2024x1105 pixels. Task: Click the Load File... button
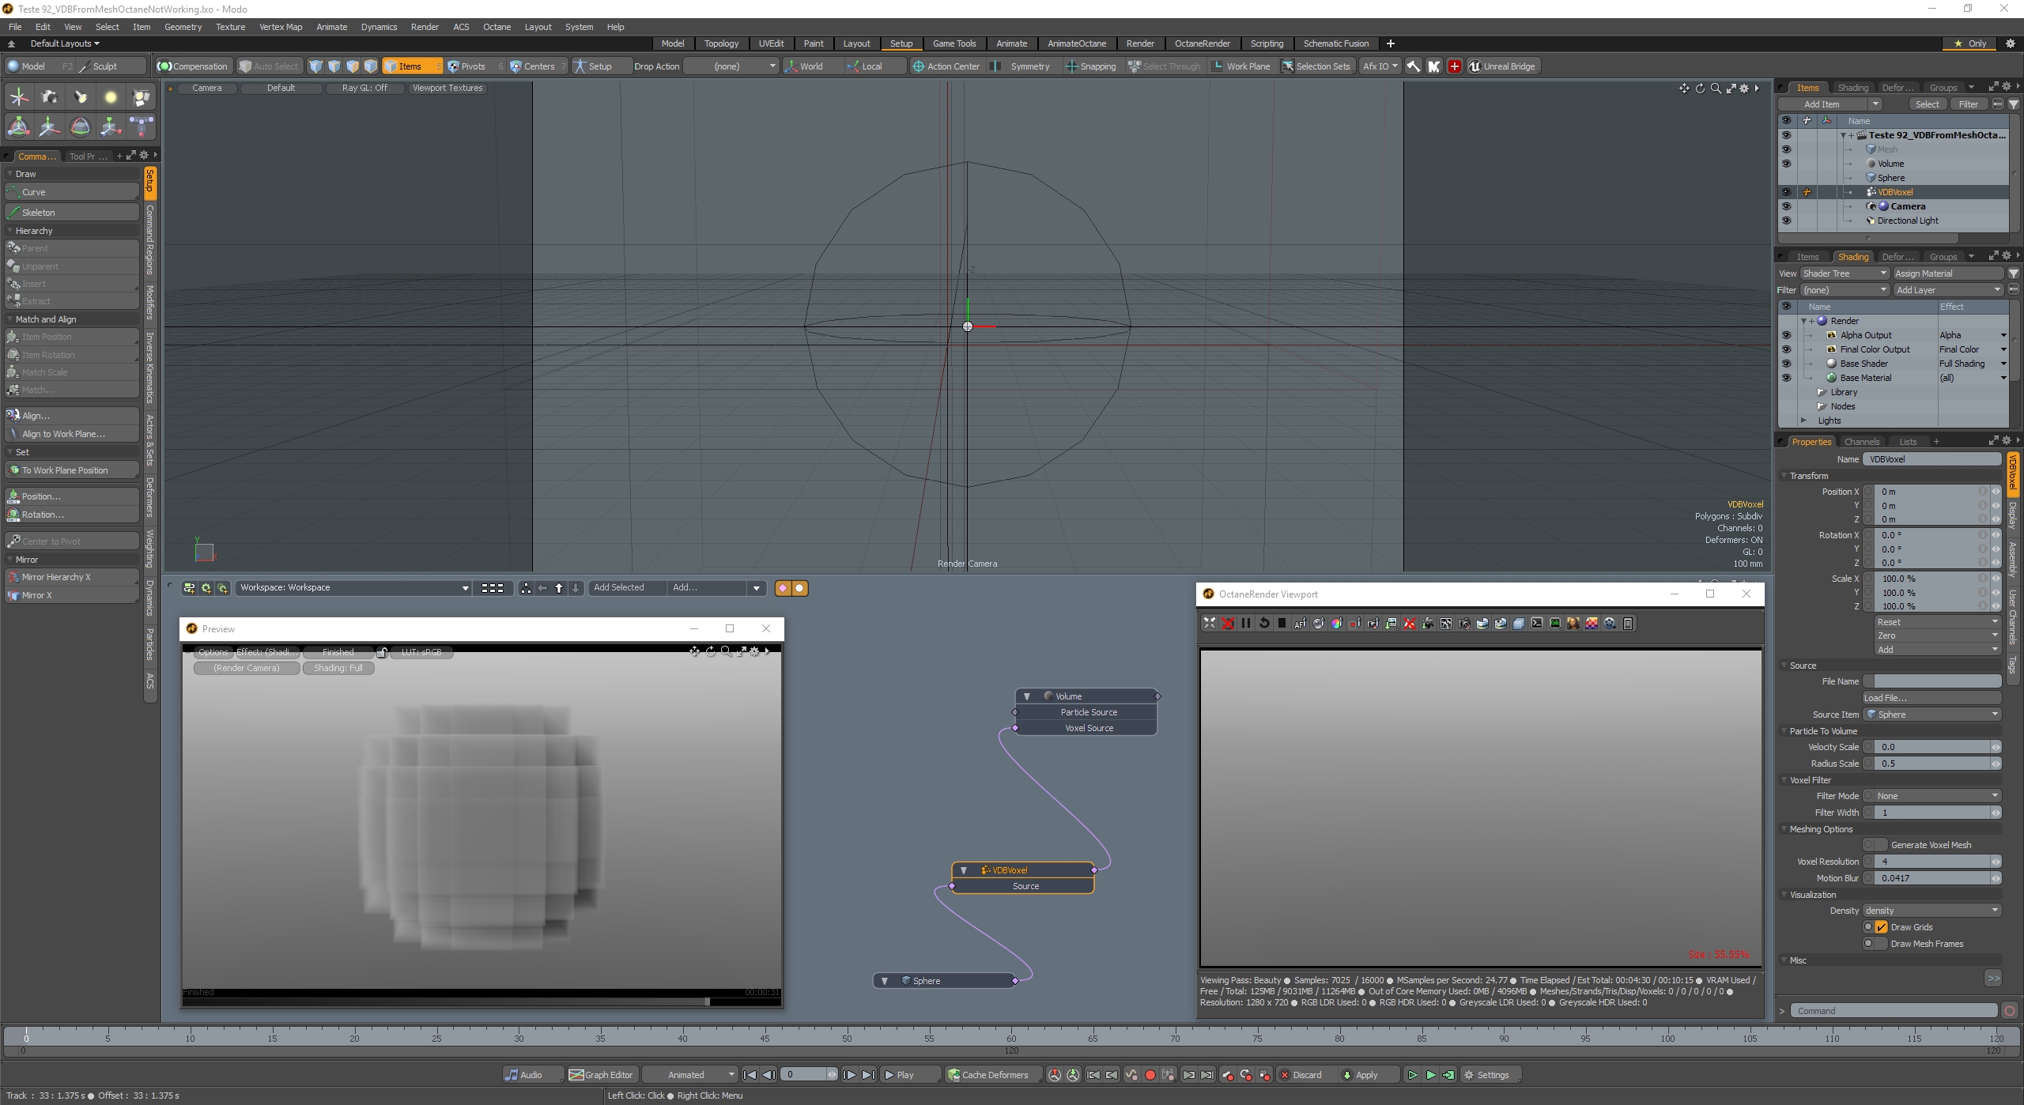[1931, 698]
